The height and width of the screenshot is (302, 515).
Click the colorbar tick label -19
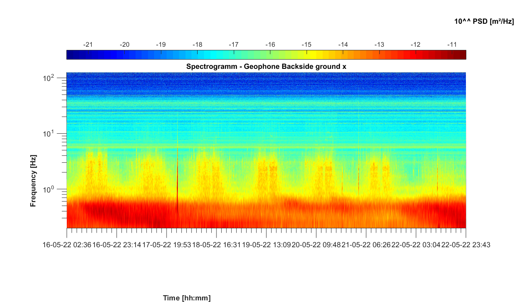point(161,45)
